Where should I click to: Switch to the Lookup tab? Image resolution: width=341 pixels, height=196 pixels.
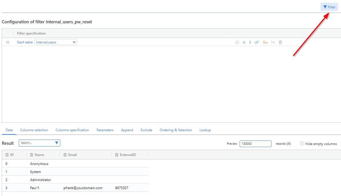pyautogui.click(x=205, y=130)
